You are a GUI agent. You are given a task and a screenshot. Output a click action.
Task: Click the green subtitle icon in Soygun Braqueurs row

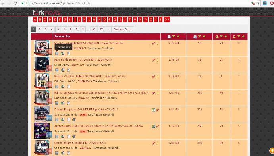(154, 110)
